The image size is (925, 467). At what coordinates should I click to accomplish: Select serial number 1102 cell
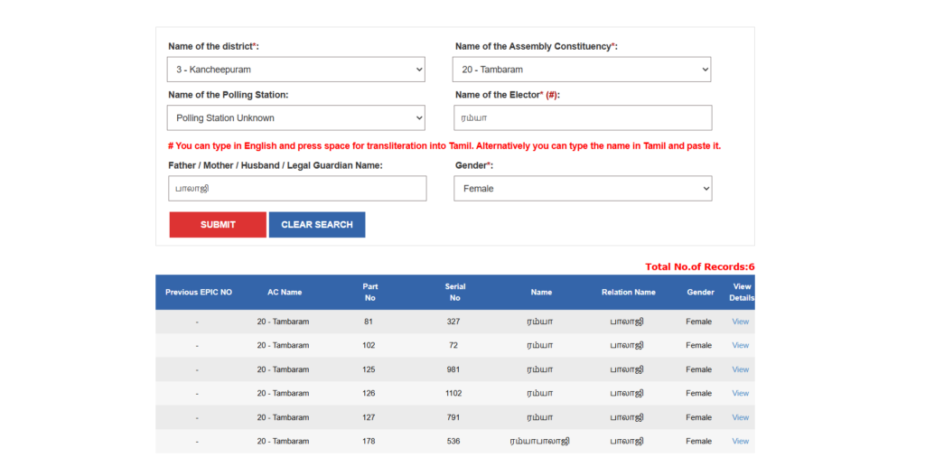pyautogui.click(x=453, y=393)
